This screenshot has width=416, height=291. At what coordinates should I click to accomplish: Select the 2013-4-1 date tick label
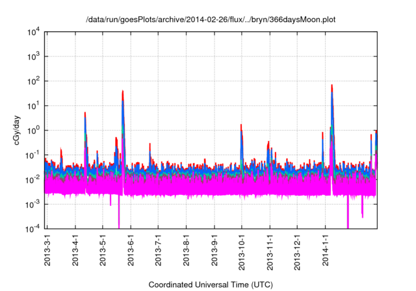pyautogui.click(x=75, y=250)
